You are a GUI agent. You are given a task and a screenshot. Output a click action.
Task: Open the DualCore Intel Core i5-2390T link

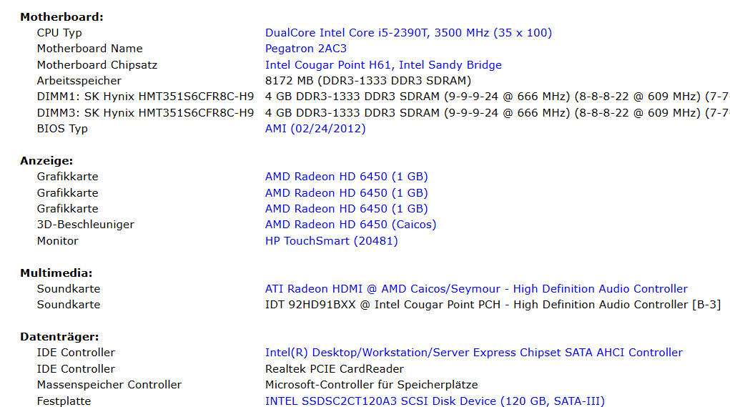tap(408, 33)
